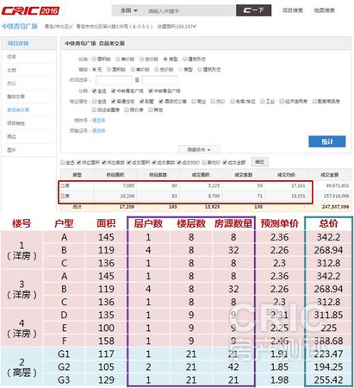This screenshot has width=354, height=388.
Task: Click 17,161 average price cell
Action: (x=298, y=185)
